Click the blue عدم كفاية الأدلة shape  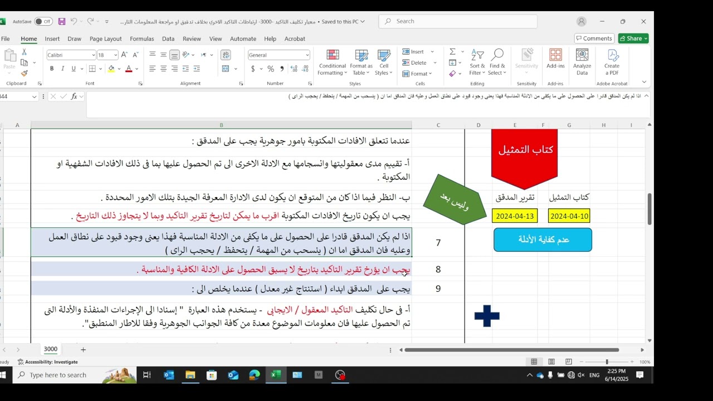tap(543, 239)
